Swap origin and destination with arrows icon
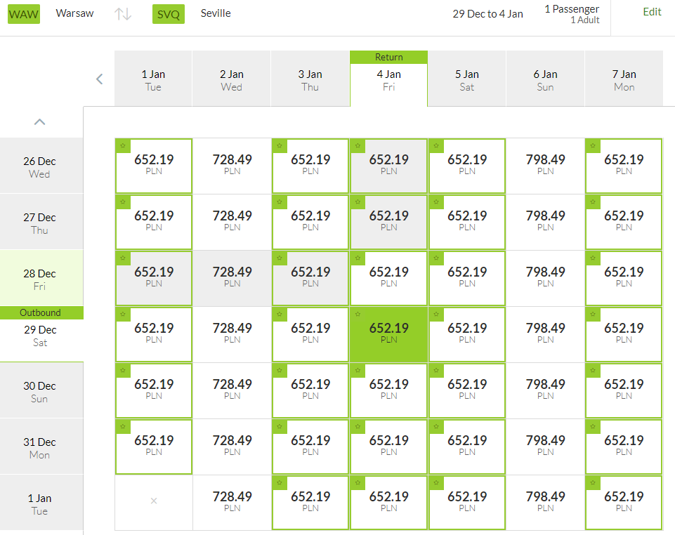This screenshot has width=675, height=535. pyautogui.click(x=123, y=14)
